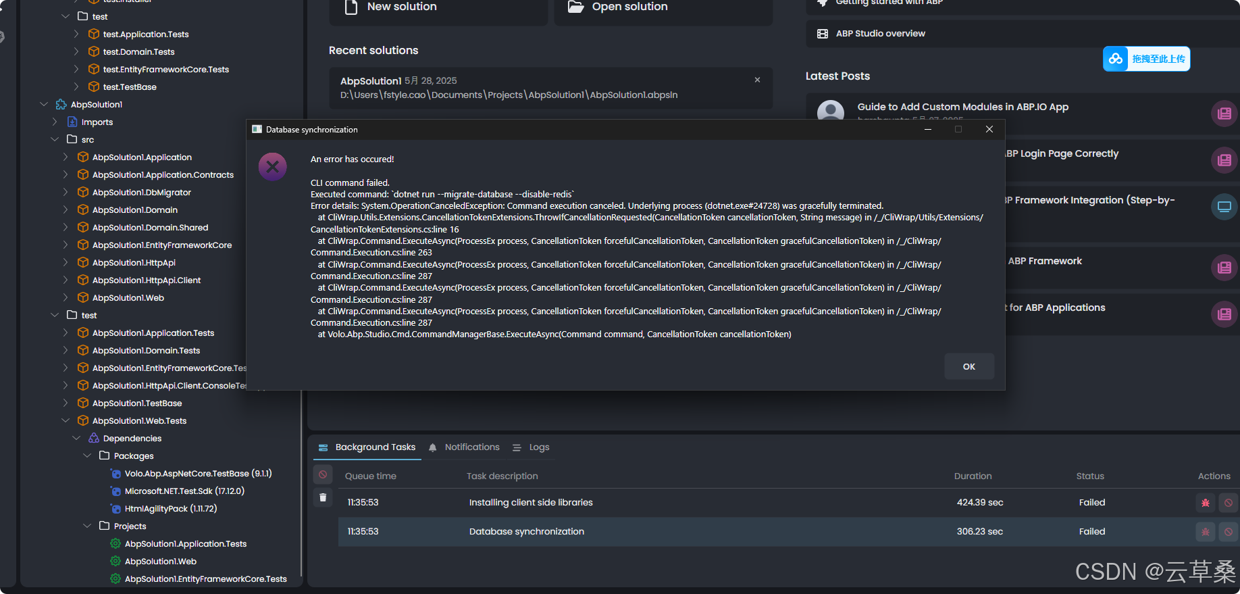The width and height of the screenshot is (1240, 594).
Task: Select AbpSolution1.Application.Contracts package icon
Action: pos(83,174)
